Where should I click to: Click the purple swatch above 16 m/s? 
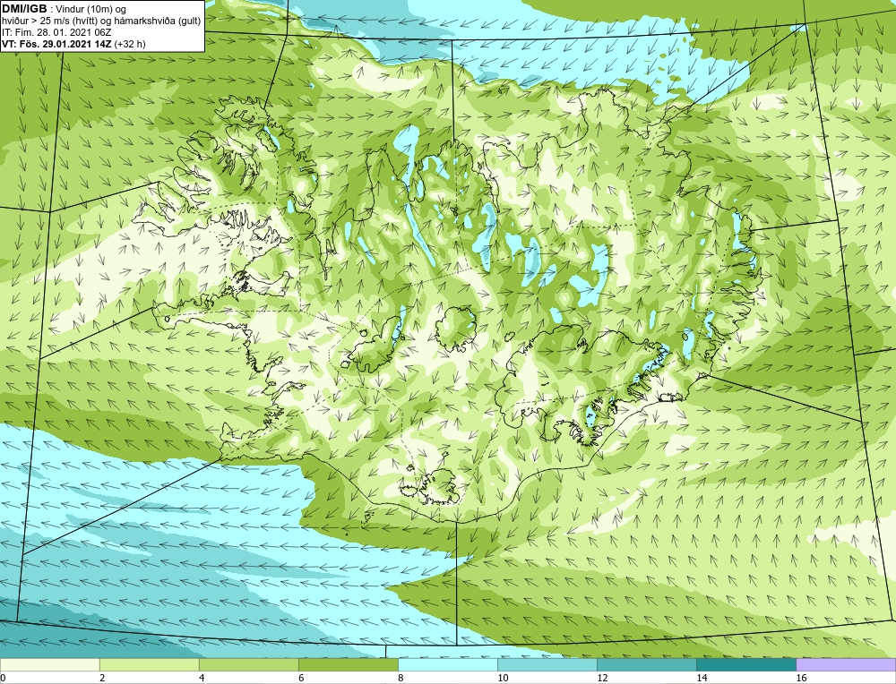click(846, 664)
